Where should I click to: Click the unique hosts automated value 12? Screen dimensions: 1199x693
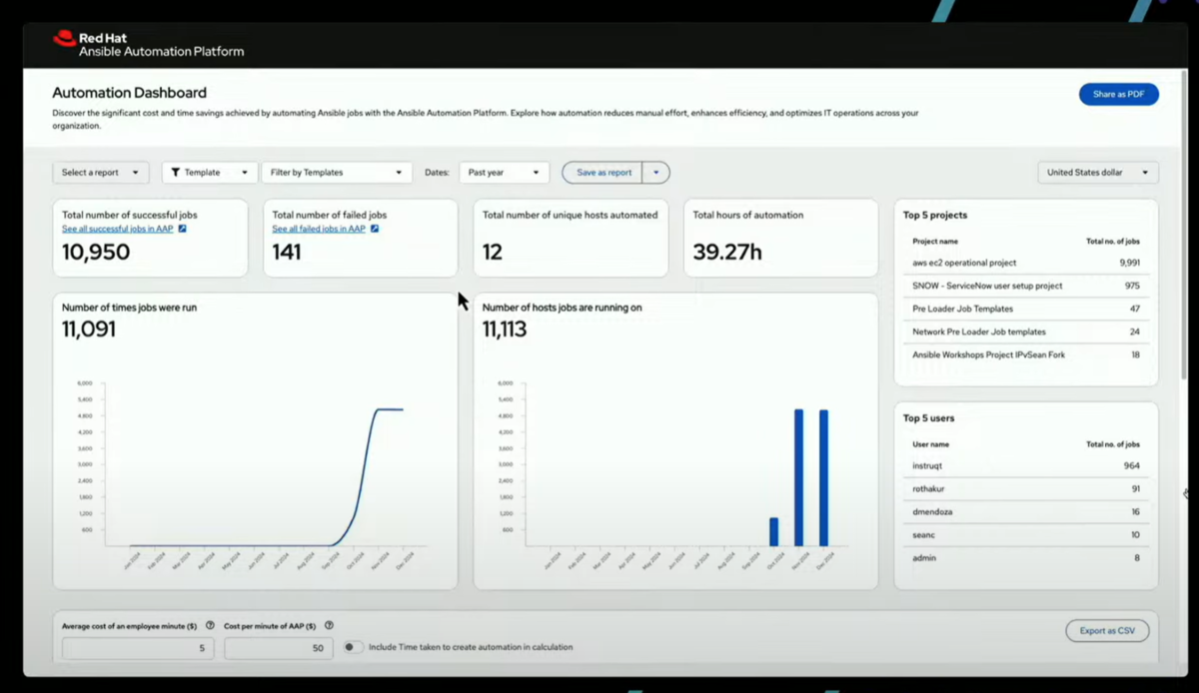[493, 253]
